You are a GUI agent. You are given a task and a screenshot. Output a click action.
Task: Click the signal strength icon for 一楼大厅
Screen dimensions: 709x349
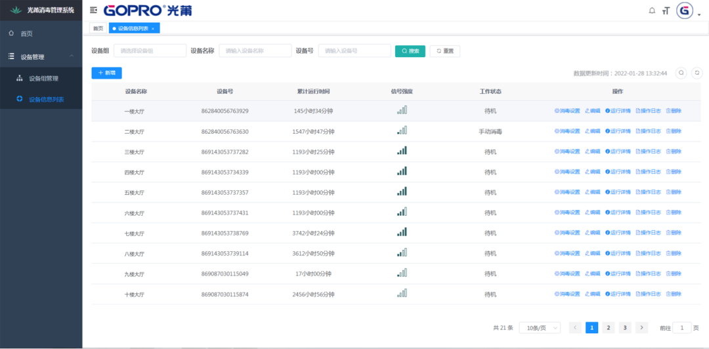402,110
